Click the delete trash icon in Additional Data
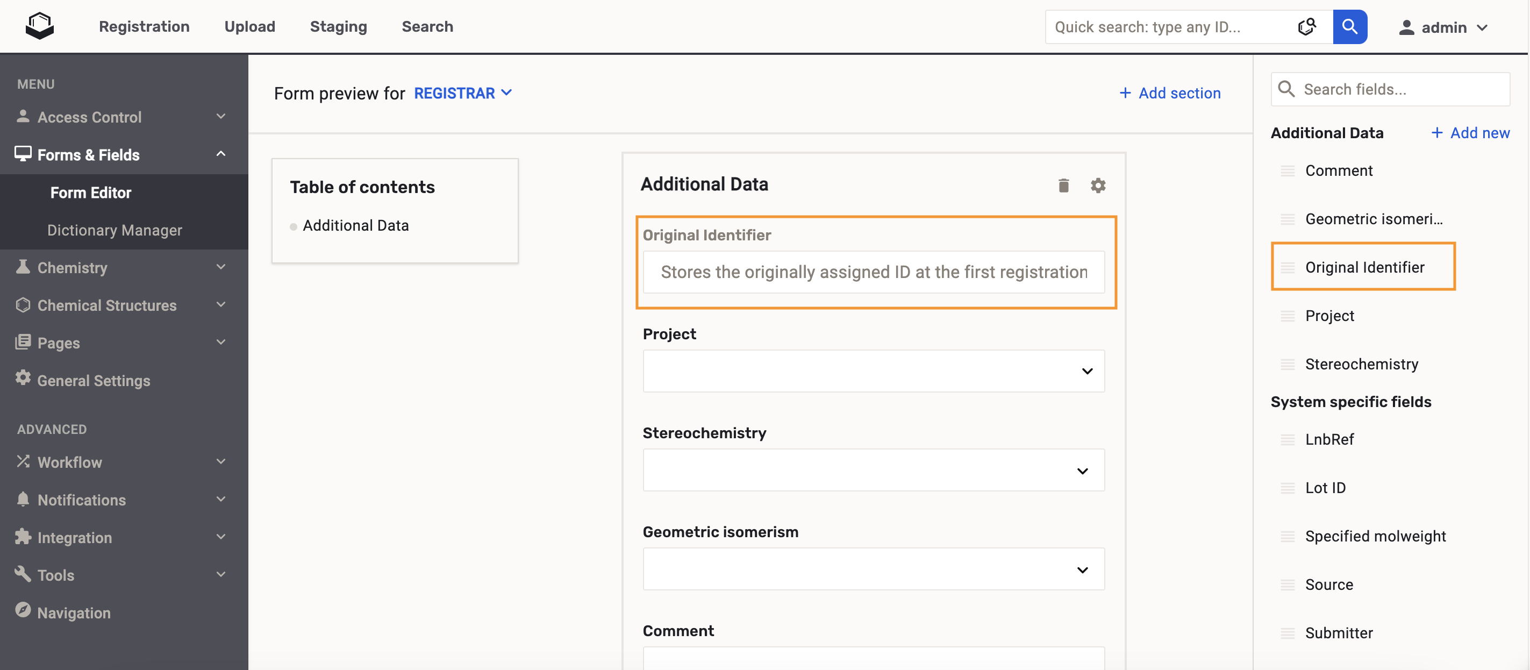This screenshot has height=670, width=1530. 1063,186
